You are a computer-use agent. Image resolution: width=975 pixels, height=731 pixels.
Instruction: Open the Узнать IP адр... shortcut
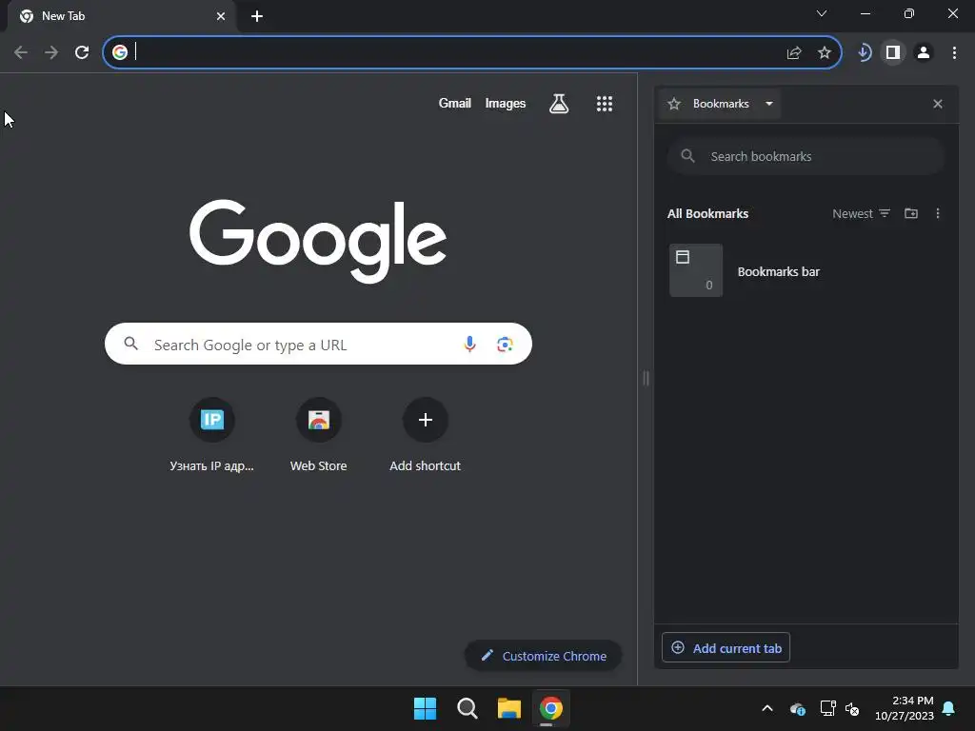click(212, 435)
